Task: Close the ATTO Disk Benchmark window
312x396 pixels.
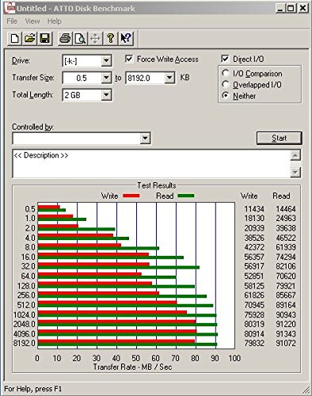Action: (x=302, y=8)
